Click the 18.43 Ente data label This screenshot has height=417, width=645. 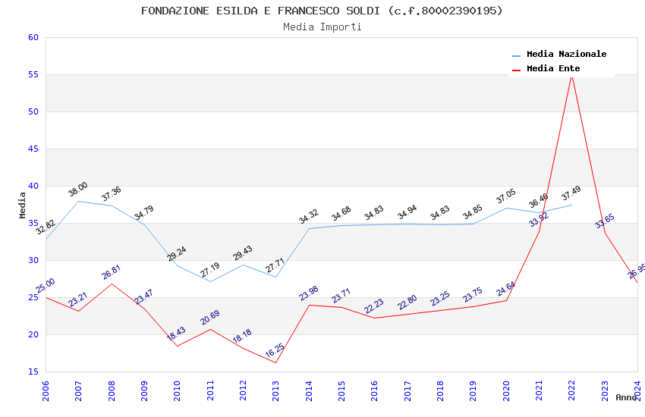pos(176,334)
